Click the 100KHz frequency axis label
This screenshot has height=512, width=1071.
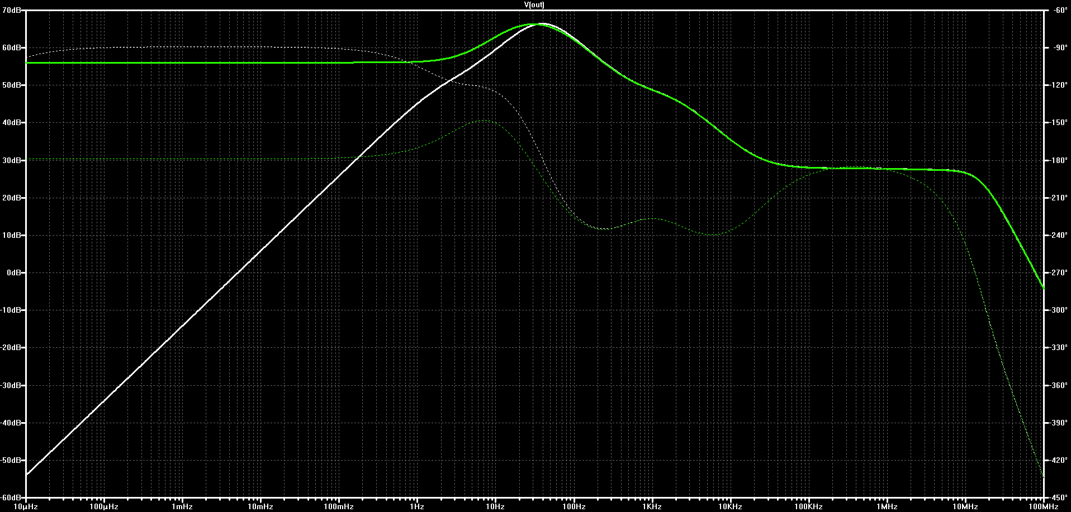[x=808, y=506]
